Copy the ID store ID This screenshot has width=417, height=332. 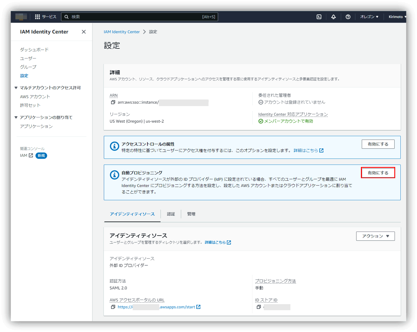click(259, 307)
